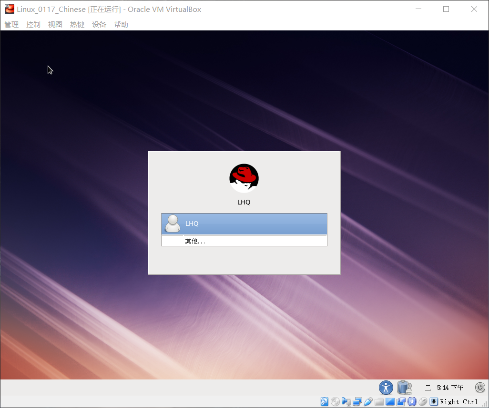Click the CPU virtualization status chip icon
Image resolution: width=489 pixels, height=408 pixels.
click(412, 402)
